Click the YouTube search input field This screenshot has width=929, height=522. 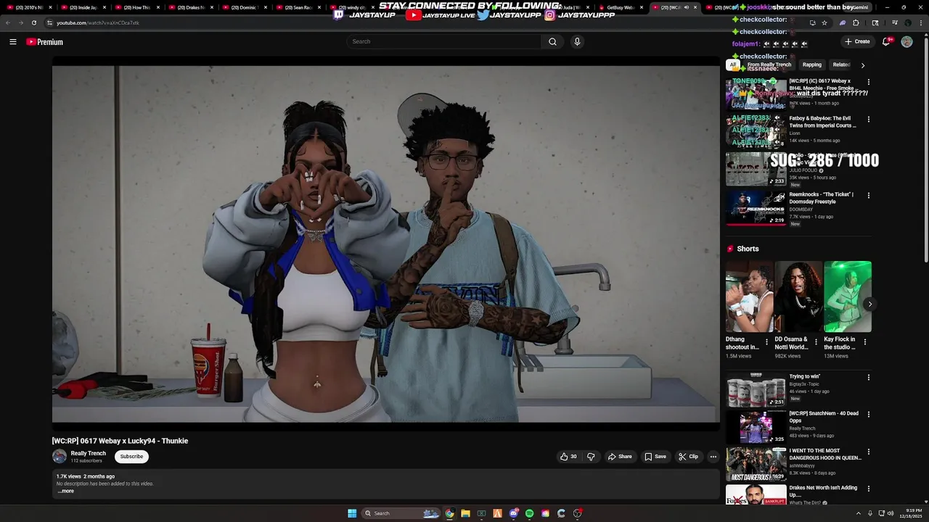443,42
